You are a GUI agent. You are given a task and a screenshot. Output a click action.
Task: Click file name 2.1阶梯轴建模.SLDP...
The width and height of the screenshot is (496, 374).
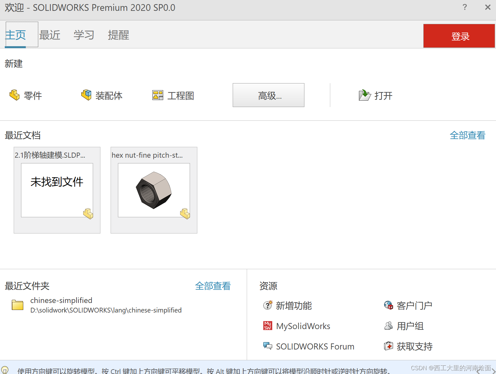click(50, 155)
